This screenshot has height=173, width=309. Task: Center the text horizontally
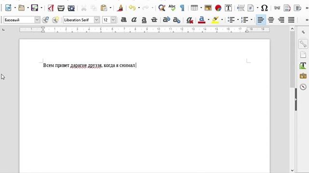coord(271,20)
